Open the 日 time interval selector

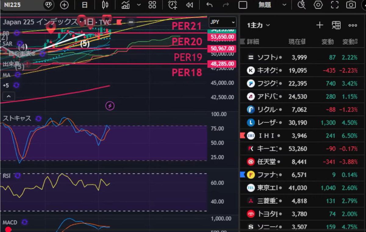pos(85,5)
